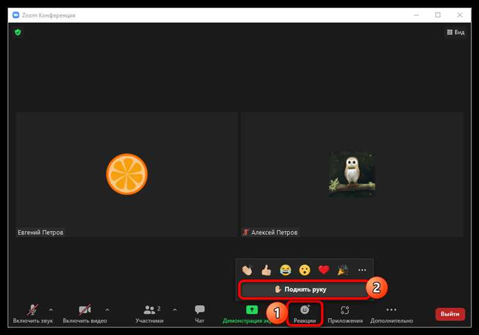Click Поднять руку raise hand button
The image size is (479, 335).
304,289
